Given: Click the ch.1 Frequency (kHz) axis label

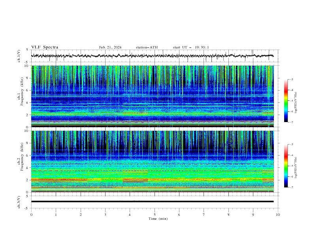Looking at the screenshot, I should 21,91.
